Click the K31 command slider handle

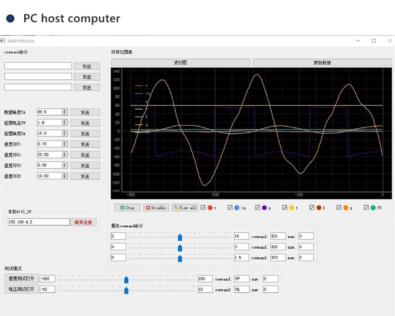pos(180,237)
